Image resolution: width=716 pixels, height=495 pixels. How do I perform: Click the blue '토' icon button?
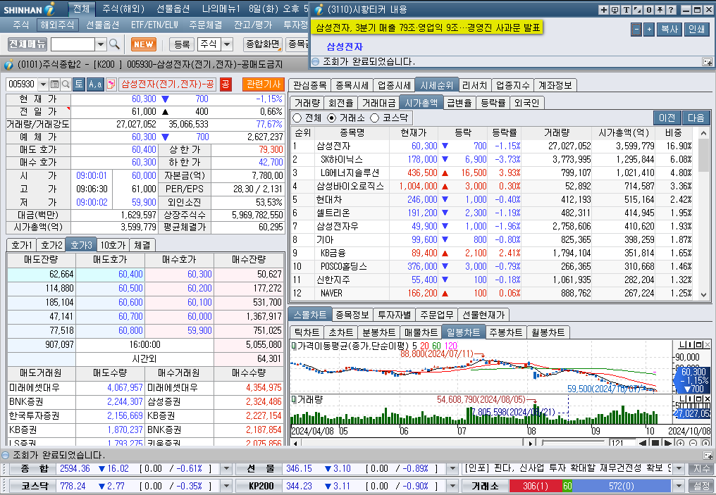[78, 84]
